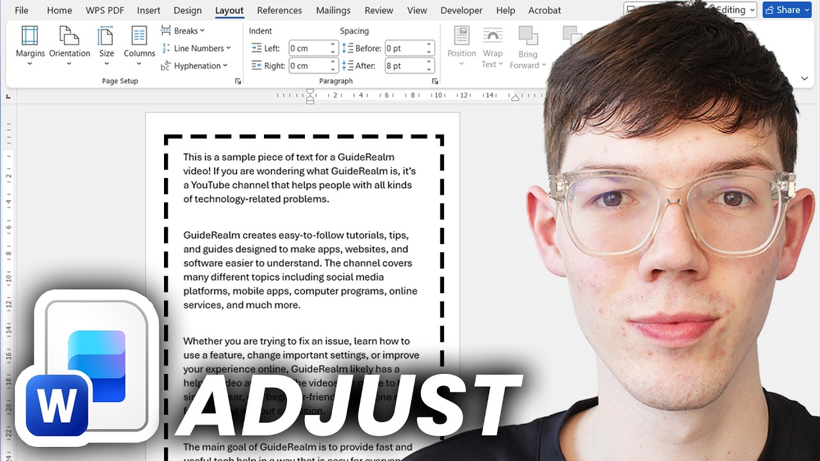Open the Margins page setup menu
820x461 pixels.
coord(30,46)
